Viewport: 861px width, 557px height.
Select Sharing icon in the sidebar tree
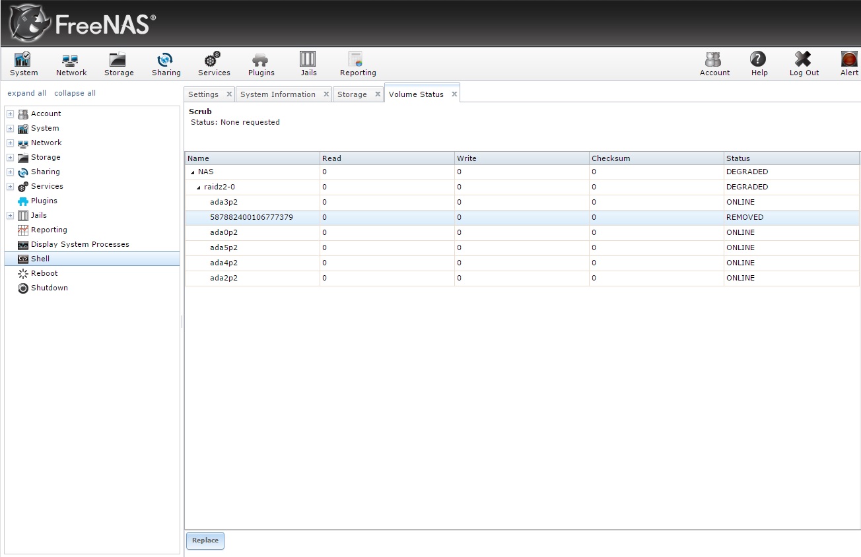click(x=23, y=172)
